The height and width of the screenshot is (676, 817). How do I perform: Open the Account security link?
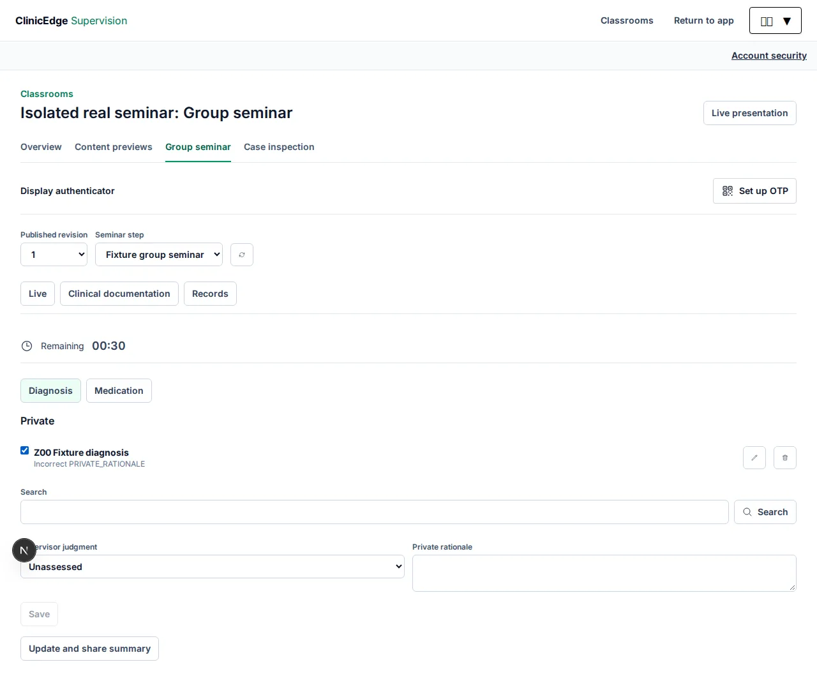(769, 56)
